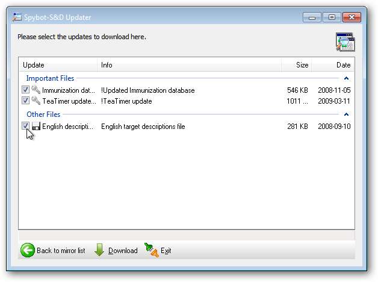Sort by the Update column header

coord(58,65)
